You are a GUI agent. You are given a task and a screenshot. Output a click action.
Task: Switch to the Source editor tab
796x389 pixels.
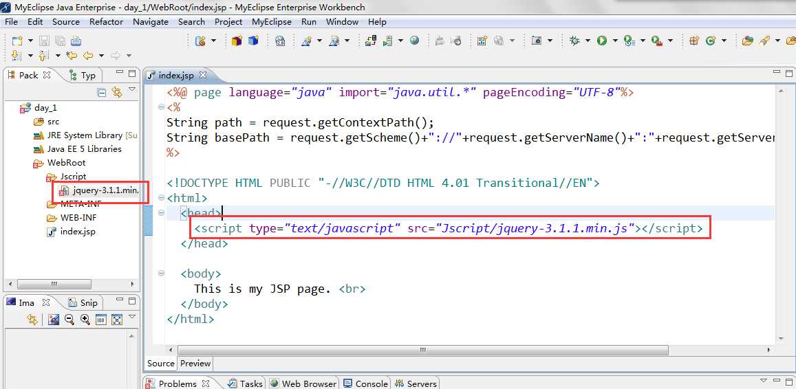pos(161,363)
